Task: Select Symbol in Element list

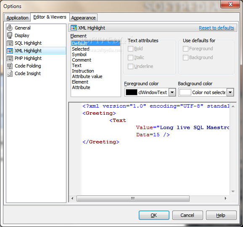Action: click(x=96, y=54)
